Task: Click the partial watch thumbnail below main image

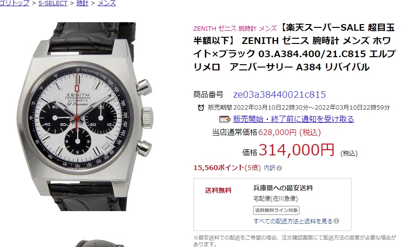Action: point(100,244)
